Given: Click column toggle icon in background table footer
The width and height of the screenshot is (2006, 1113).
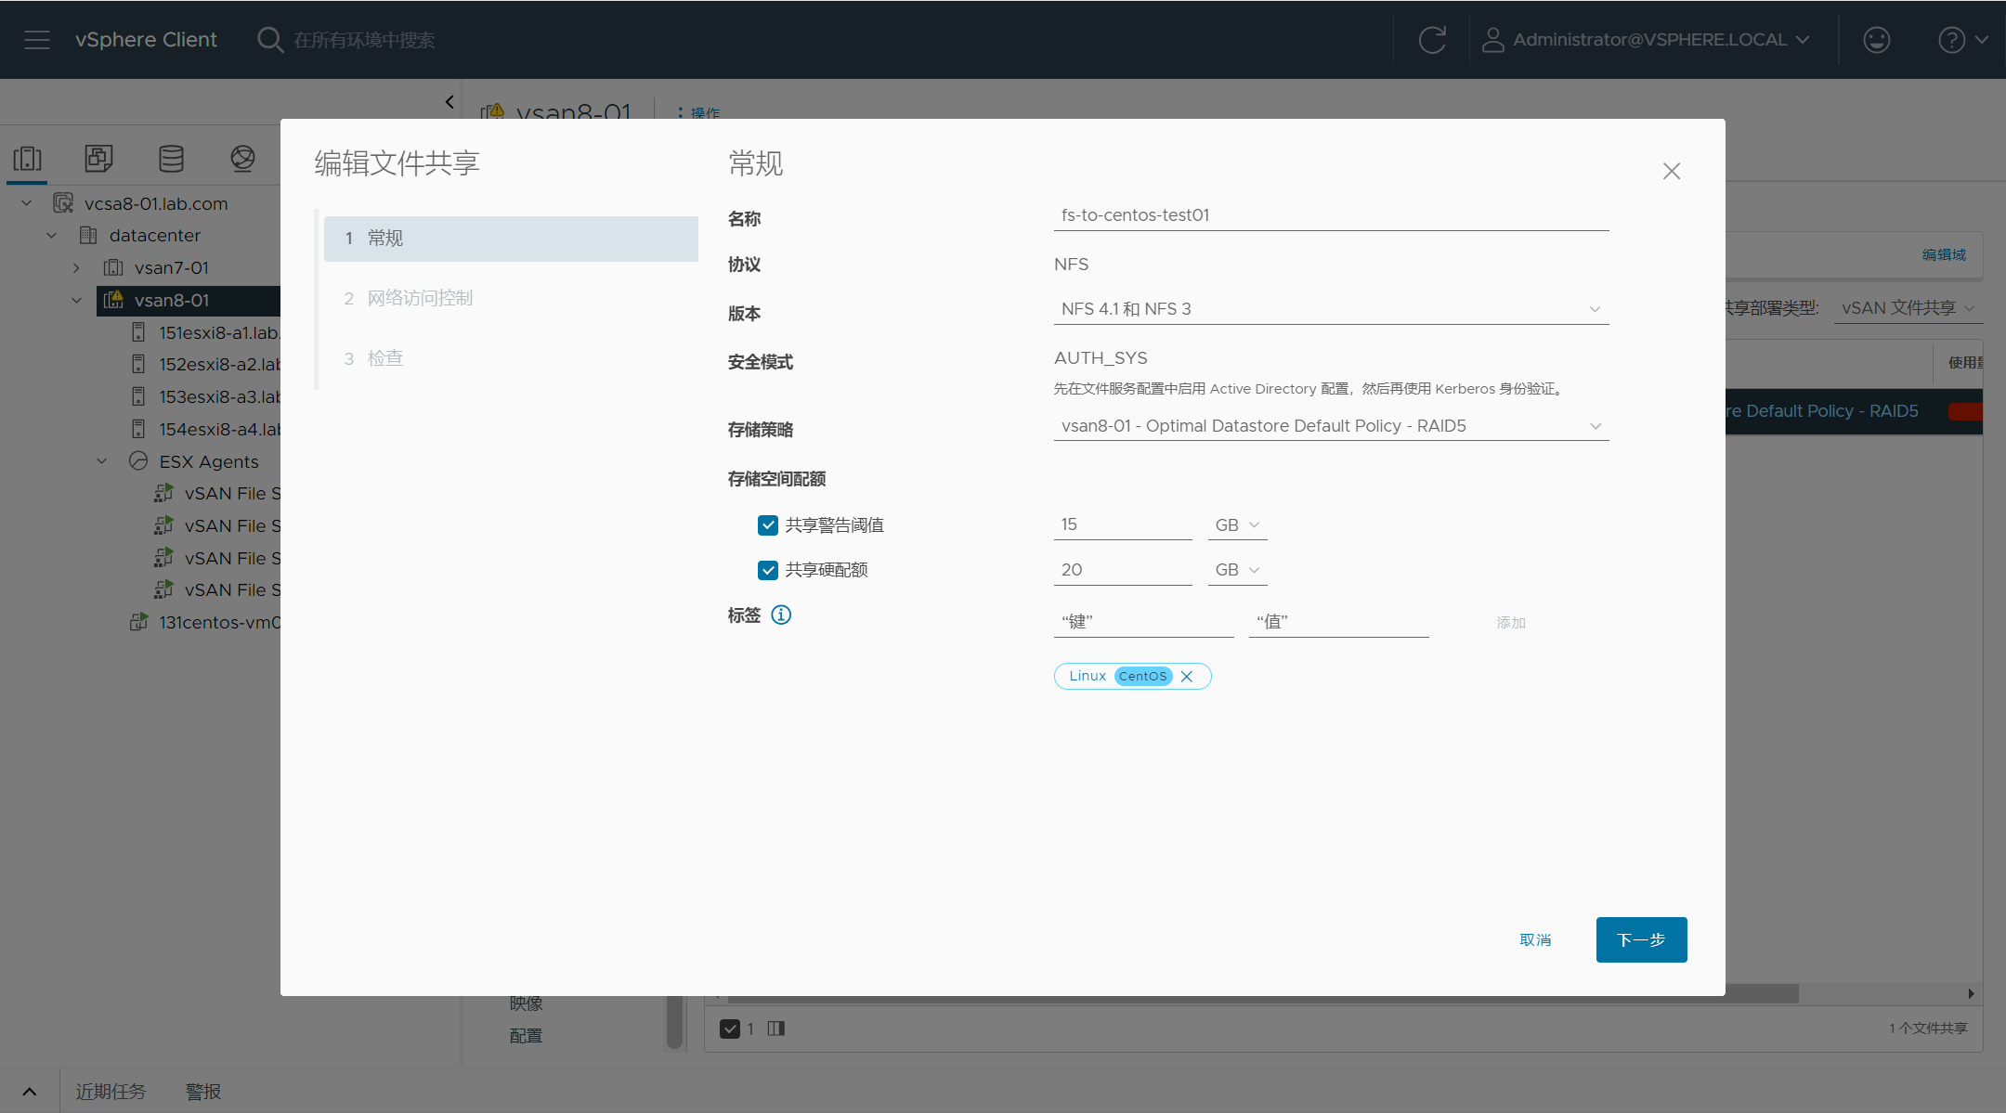Looking at the screenshot, I should [776, 1029].
